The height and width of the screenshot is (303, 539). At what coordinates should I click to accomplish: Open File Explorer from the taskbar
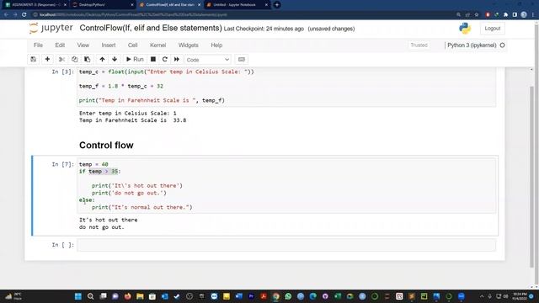tap(140, 296)
